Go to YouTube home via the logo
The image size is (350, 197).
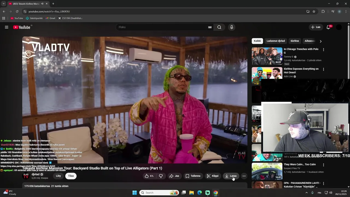tap(22, 27)
